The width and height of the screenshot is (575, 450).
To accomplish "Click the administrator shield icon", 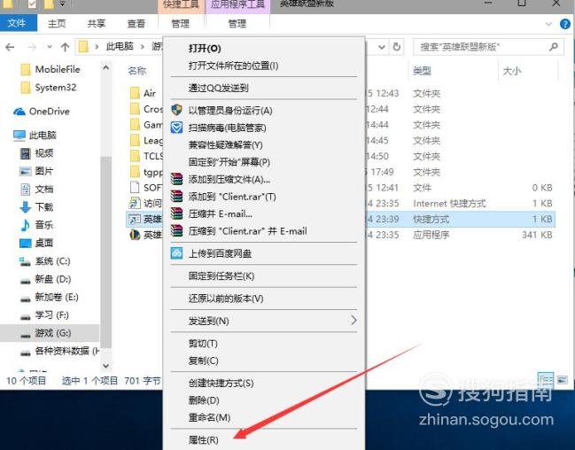I will coord(177,110).
